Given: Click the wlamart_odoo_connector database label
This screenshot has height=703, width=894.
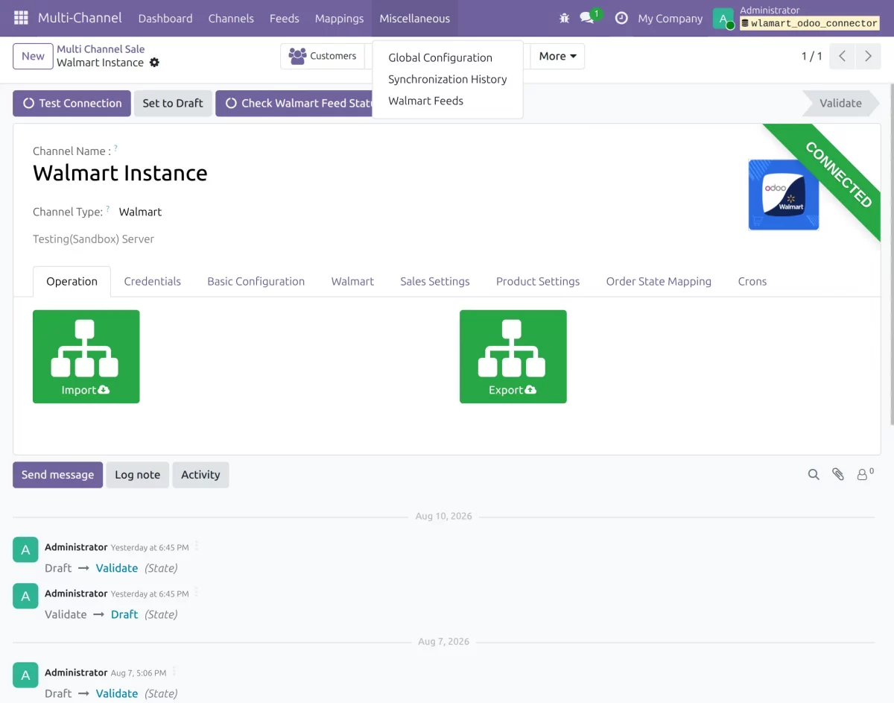Looking at the screenshot, I should coord(810,23).
